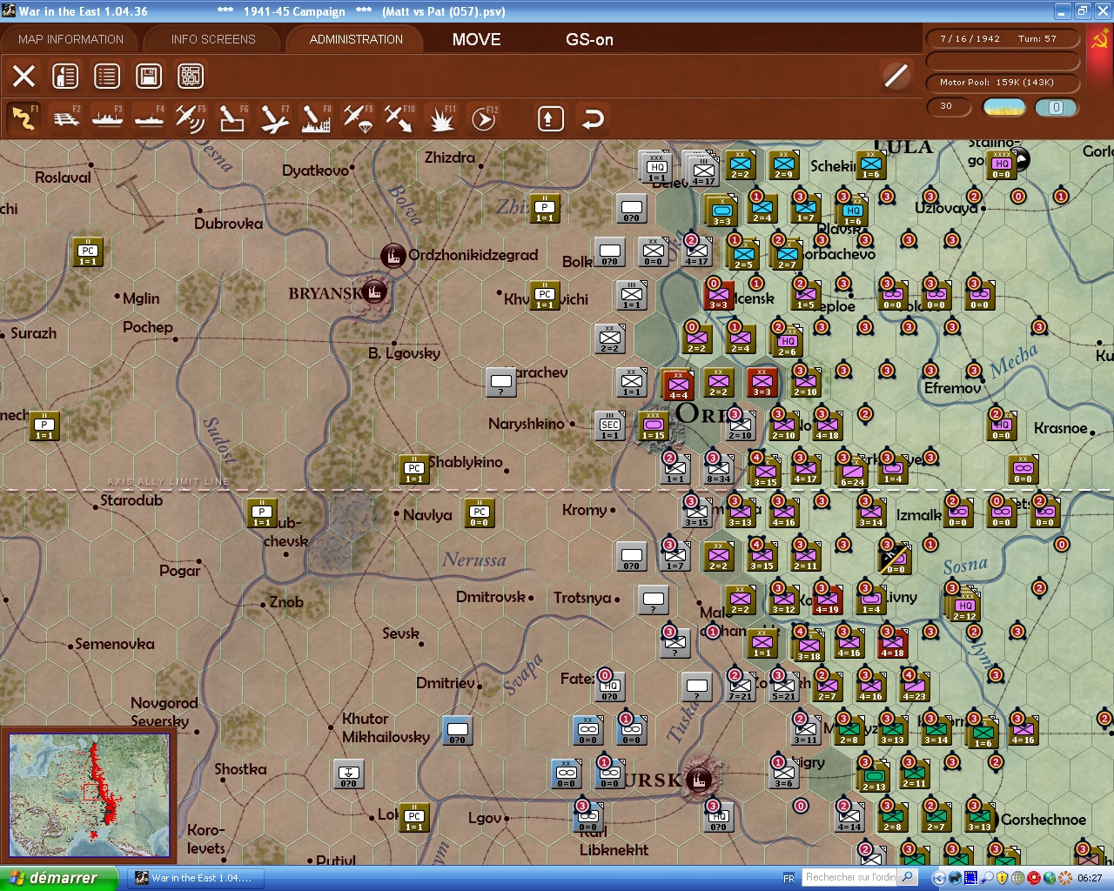Select the F3 naval transport mode
The image size is (1114, 891).
tap(107, 118)
